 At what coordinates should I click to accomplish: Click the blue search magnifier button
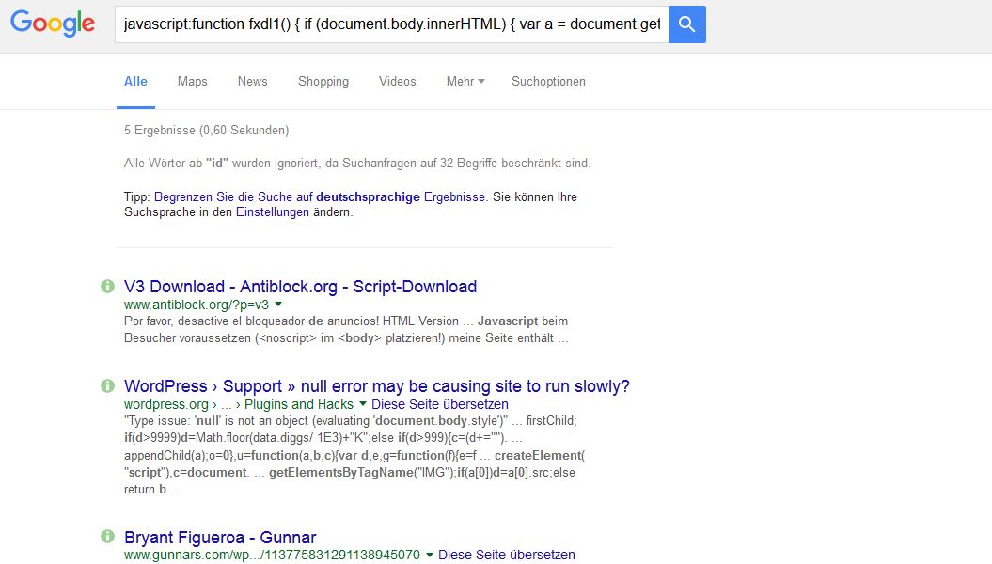point(687,24)
